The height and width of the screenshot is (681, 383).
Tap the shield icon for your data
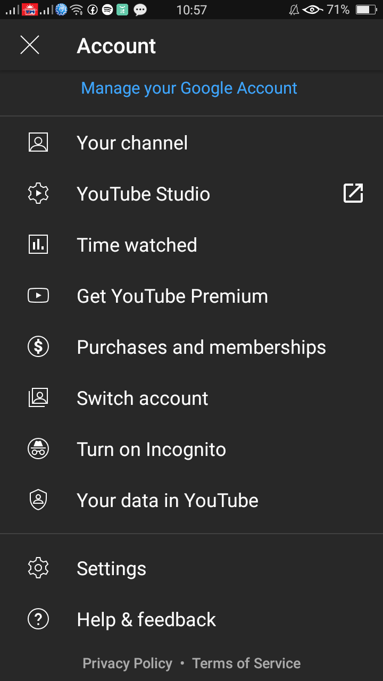click(x=38, y=500)
